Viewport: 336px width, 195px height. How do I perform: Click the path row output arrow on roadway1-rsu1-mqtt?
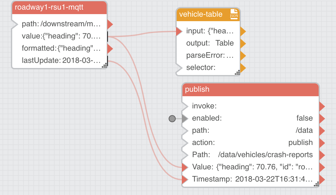110,24
